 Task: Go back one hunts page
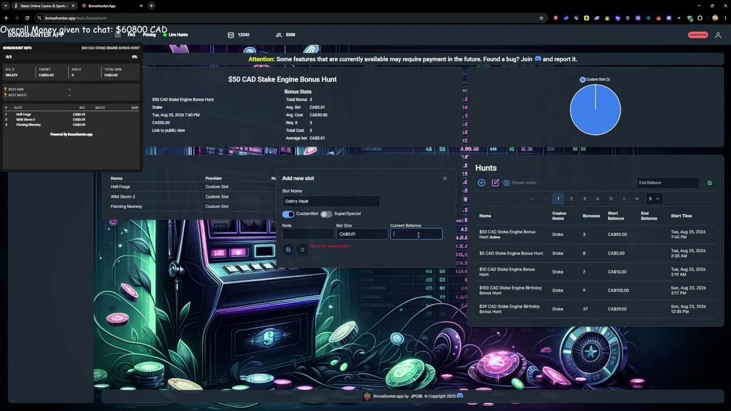(x=545, y=199)
